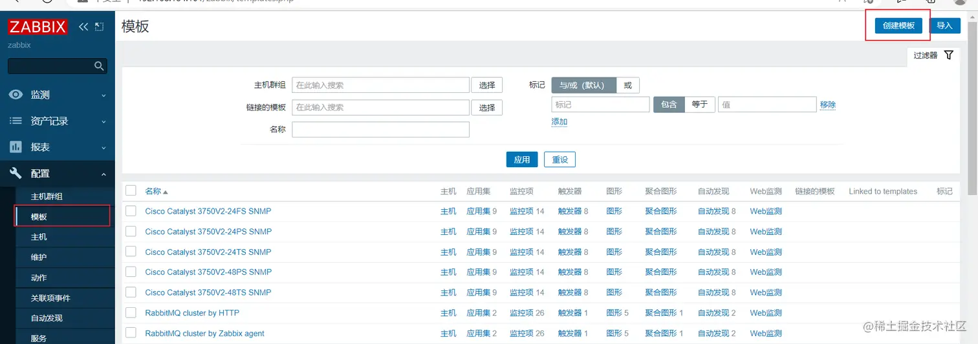The image size is (978, 344).
Task: Click 选择 next to 主机群组
Action: pyautogui.click(x=486, y=85)
